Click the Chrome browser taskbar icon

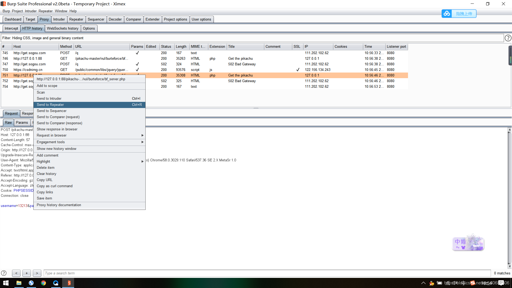click(x=43, y=283)
